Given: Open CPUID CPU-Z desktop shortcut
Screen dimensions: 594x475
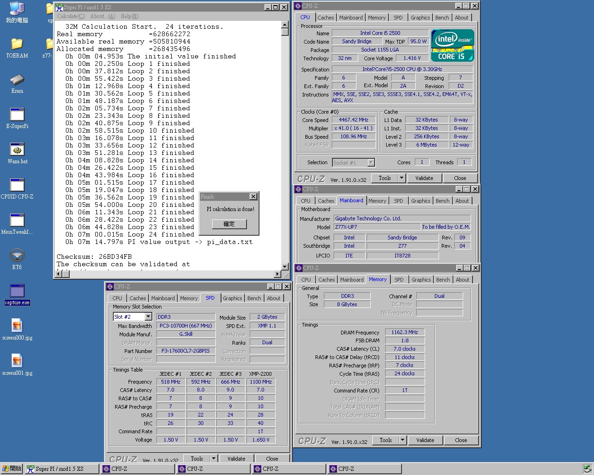Looking at the screenshot, I should tap(17, 189).
